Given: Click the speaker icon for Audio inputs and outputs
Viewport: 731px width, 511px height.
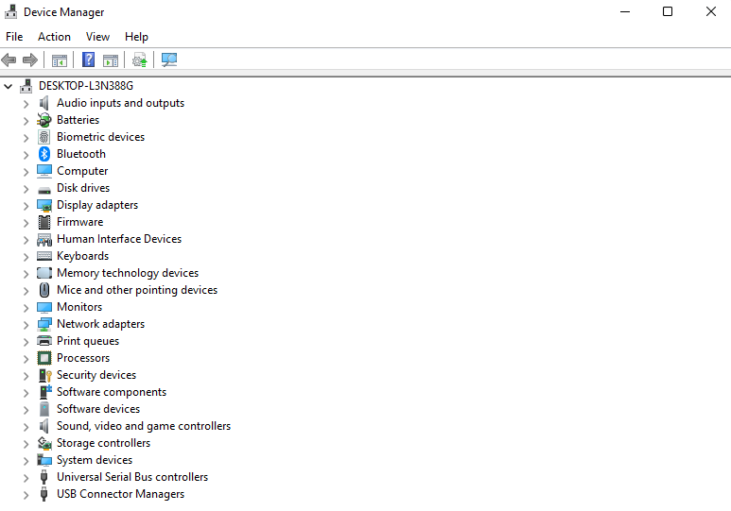Looking at the screenshot, I should tap(44, 103).
